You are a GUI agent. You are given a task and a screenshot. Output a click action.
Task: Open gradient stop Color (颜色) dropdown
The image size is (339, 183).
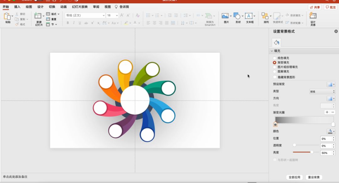point(331,131)
